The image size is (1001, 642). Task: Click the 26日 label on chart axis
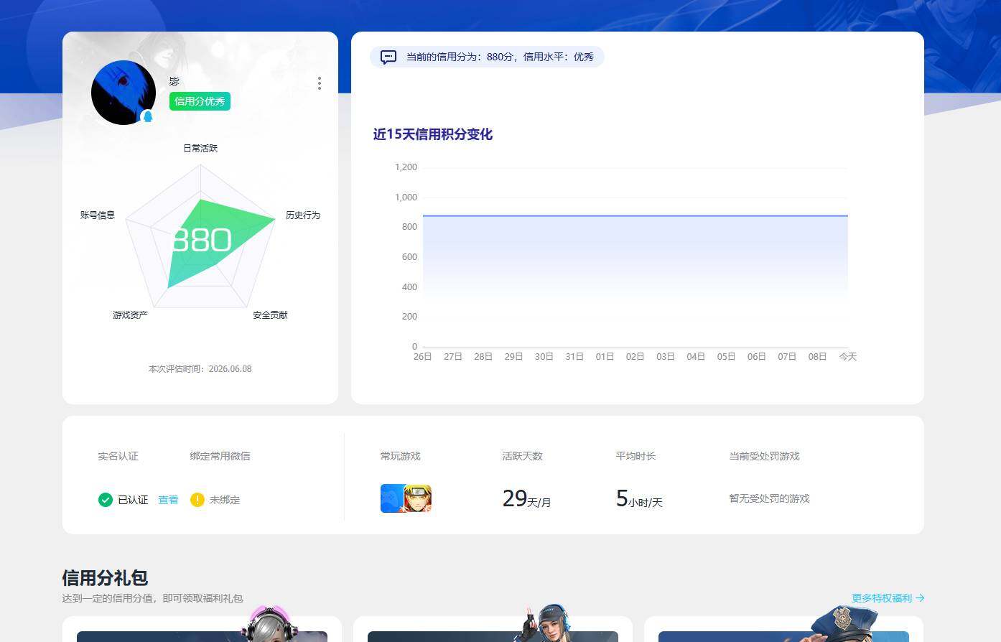[x=423, y=356]
